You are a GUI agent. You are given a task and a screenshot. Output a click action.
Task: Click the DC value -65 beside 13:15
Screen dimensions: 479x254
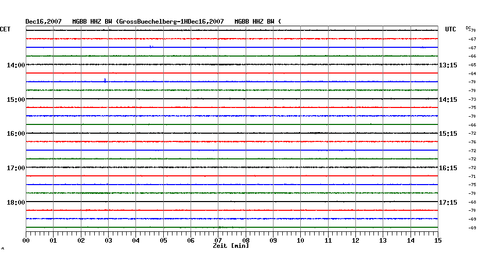tap(472, 65)
